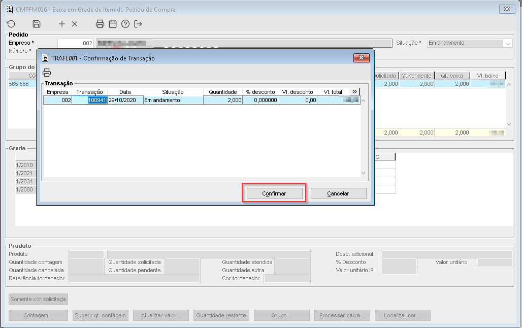Click the Data column header
The width and height of the screenshot is (522, 328).
125,91
